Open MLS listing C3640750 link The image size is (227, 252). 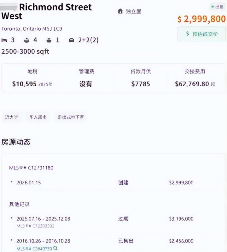[34, 249]
